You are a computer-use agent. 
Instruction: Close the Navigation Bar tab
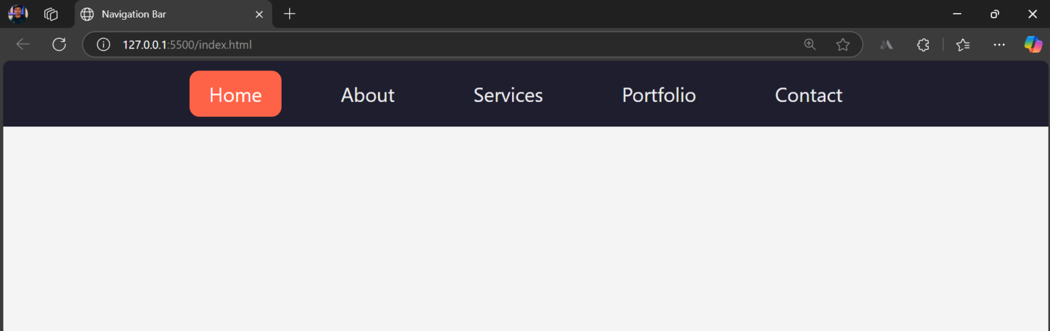coord(259,14)
